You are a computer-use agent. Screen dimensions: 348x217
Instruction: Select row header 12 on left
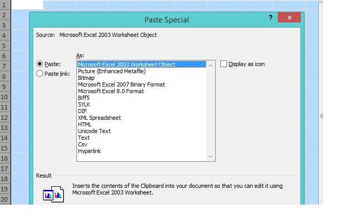(5, 117)
